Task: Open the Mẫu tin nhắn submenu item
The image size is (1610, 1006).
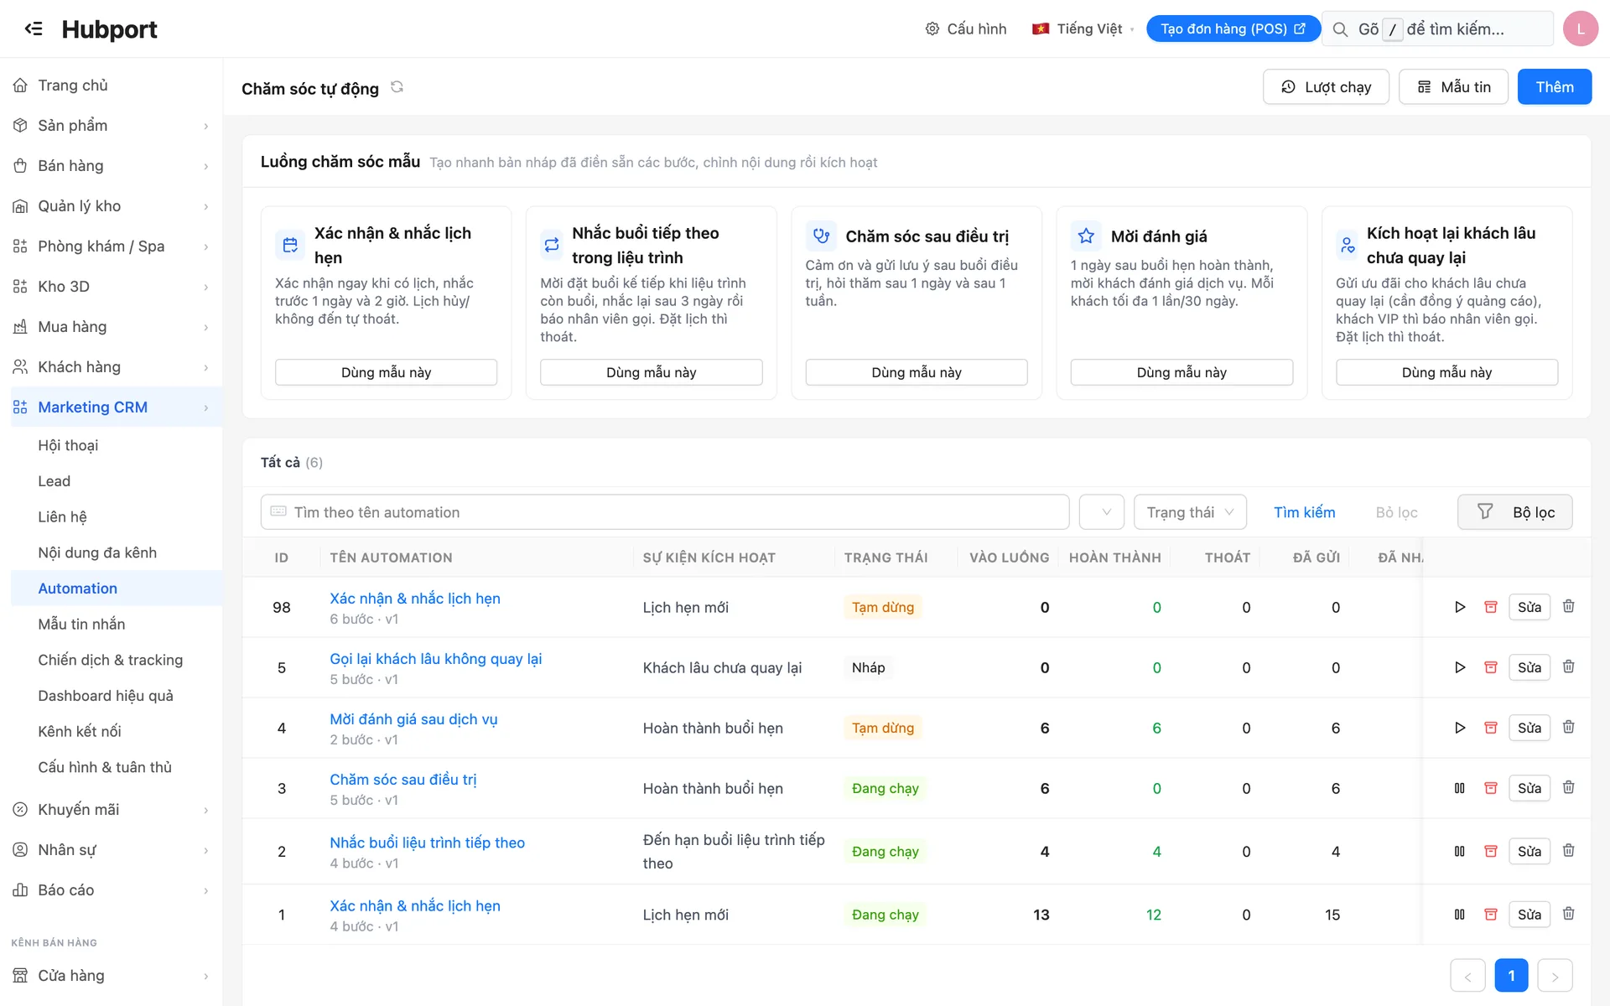Action: pos(81,625)
